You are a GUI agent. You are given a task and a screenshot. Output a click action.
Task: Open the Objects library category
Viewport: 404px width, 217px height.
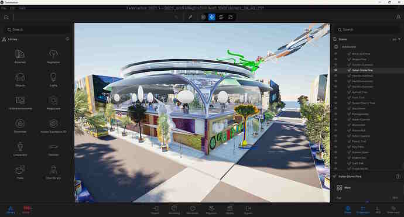[x=20, y=80]
